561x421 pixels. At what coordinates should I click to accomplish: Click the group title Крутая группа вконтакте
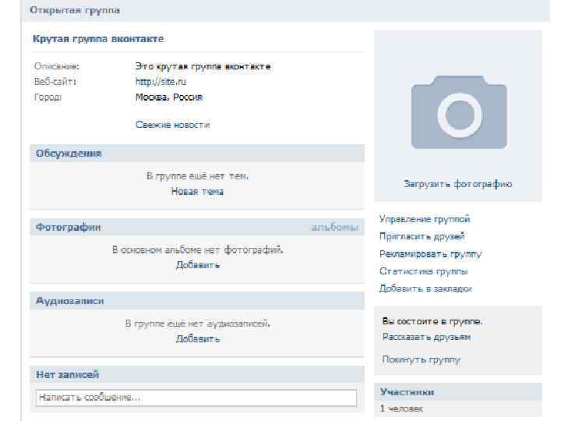click(x=98, y=39)
